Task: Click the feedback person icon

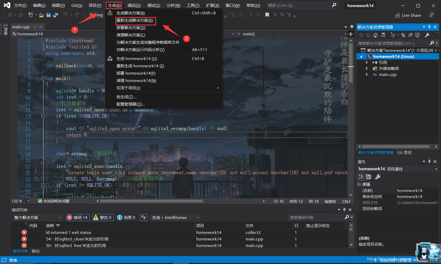Action: [432, 15]
